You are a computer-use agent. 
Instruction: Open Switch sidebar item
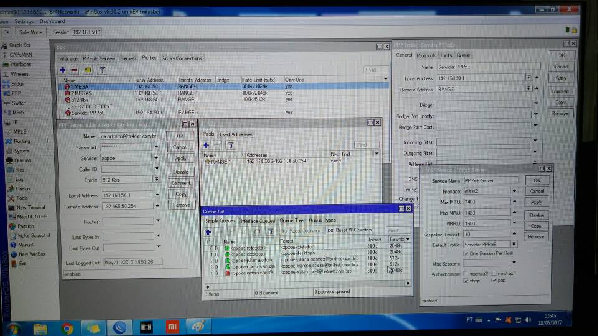(x=18, y=103)
